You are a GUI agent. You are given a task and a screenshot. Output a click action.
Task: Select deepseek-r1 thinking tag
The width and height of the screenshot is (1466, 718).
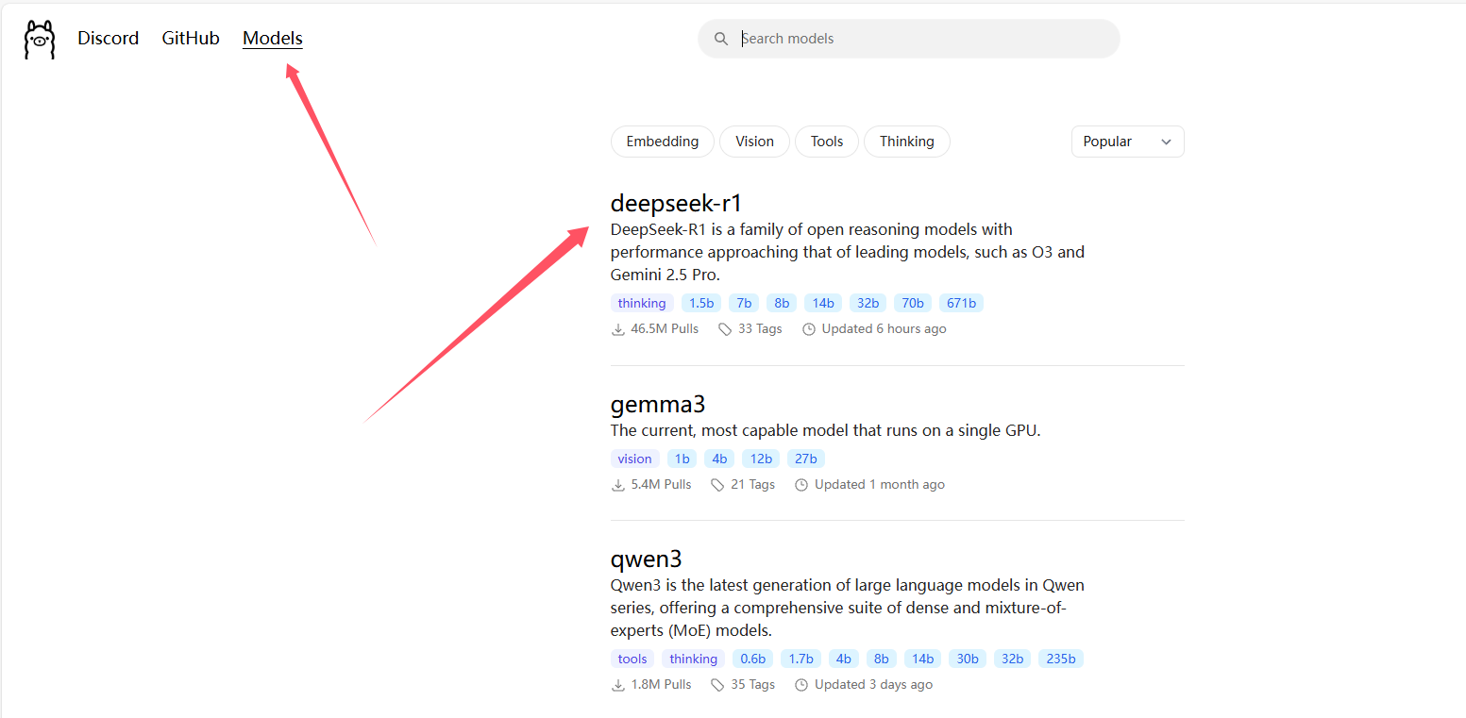(642, 303)
